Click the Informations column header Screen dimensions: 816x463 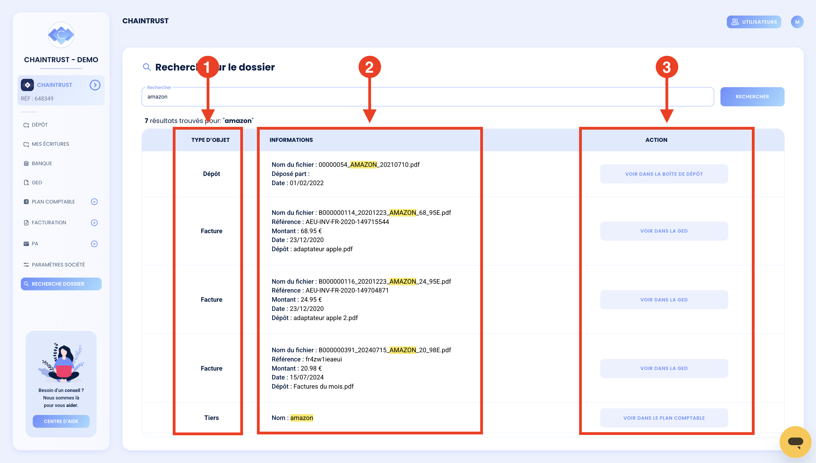pos(291,140)
